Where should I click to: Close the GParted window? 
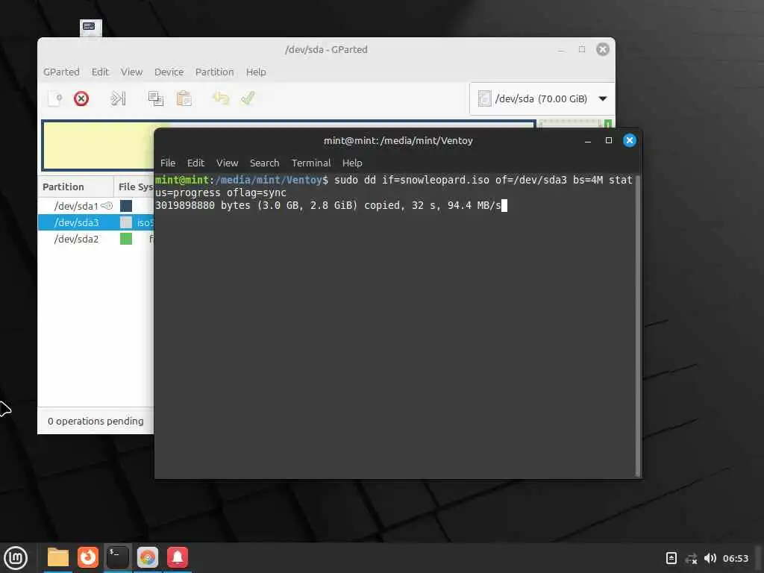click(603, 49)
